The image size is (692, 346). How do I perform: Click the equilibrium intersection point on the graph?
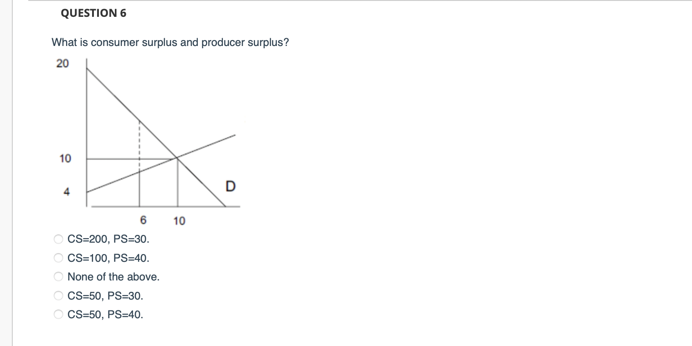177,158
